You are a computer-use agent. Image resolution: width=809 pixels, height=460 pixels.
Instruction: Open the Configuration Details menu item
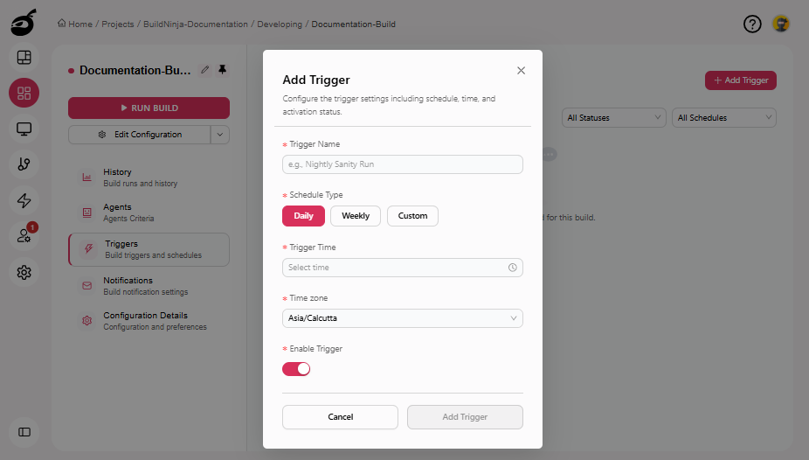pyautogui.click(x=149, y=321)
